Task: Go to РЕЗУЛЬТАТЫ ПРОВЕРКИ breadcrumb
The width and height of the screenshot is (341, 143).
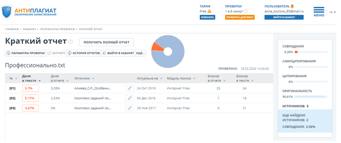Action: tap(57, 29)
